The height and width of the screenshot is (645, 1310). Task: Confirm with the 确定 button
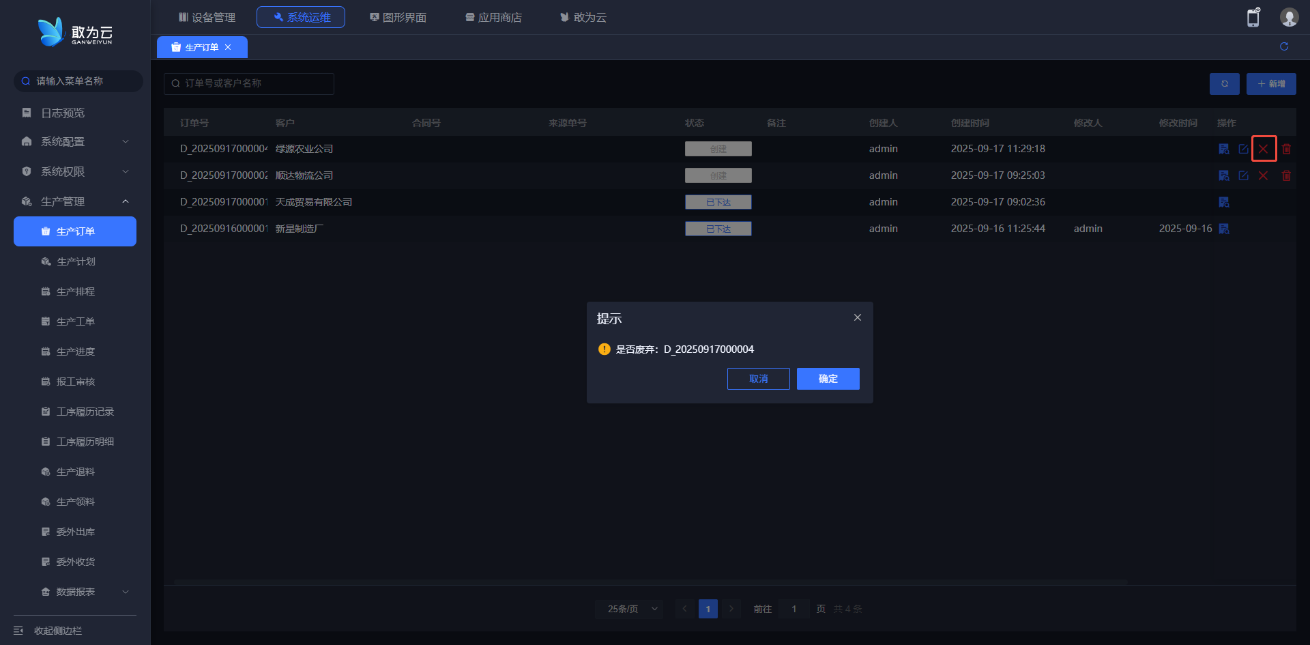[828, 379]
